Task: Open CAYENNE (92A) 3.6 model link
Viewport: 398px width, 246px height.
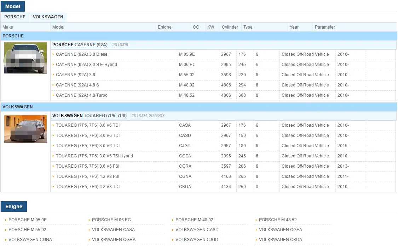Action: click(x=76, y=75)
